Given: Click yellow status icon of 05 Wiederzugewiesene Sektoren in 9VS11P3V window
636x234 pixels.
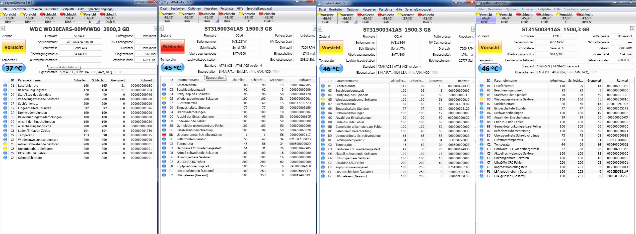Looking at the screenshot, I should click(481, 99).
